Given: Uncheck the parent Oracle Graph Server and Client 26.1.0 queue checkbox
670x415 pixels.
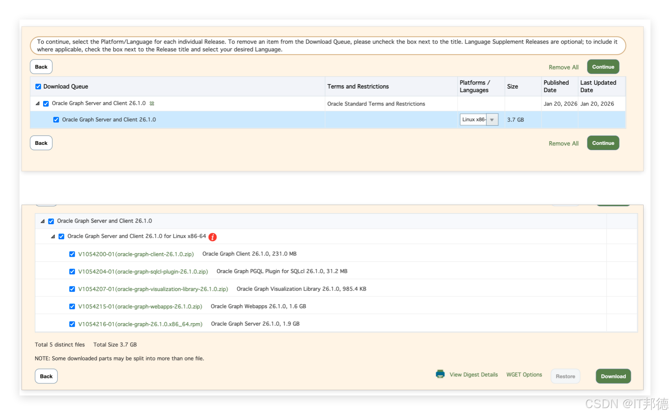Looking at the screenshot, I should [x=46, y=103].
